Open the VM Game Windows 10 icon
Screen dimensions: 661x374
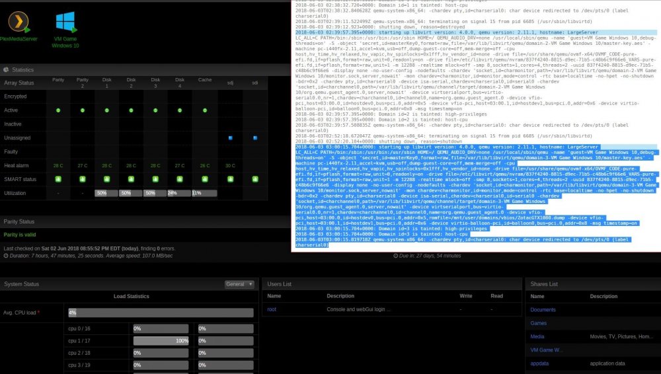click(65, 22)
